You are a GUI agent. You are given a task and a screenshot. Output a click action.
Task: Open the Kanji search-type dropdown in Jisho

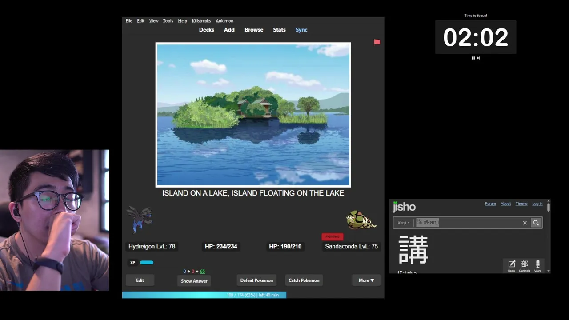tap(404, 223)
